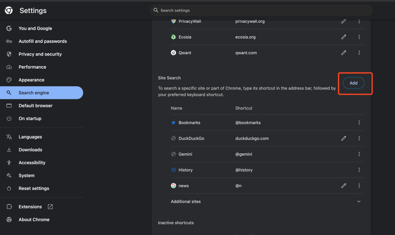Image resolution: width=395 pixels, height=235 pixels.
Task: Open more actions for Gemini shortcut
Action: click(x=359, y=154)
